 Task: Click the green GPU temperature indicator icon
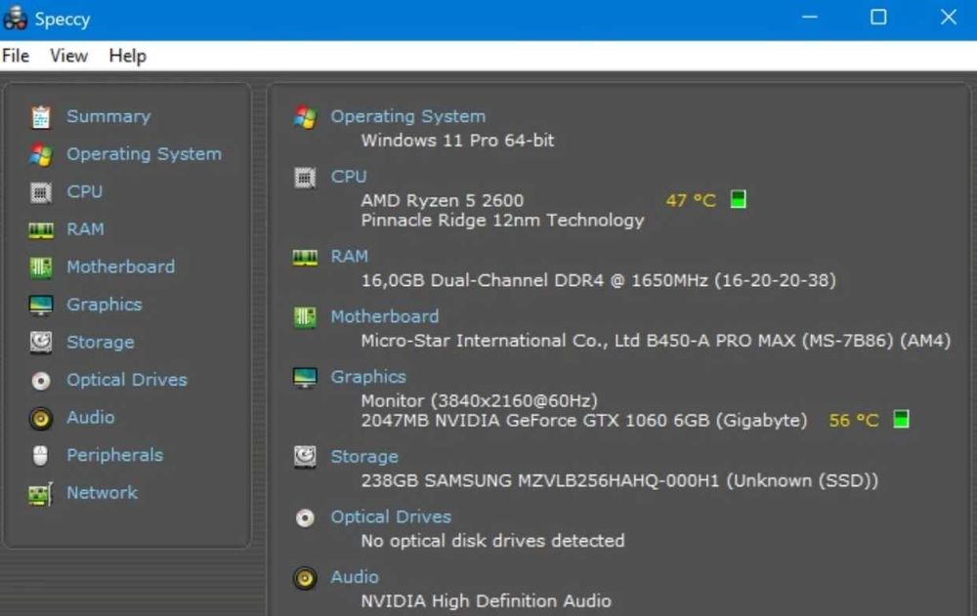pos(901,419)
